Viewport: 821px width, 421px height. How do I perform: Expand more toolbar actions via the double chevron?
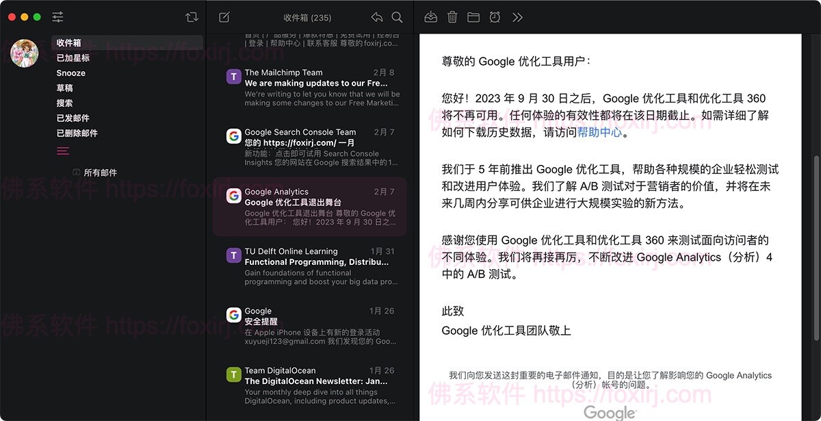(518, 17)
